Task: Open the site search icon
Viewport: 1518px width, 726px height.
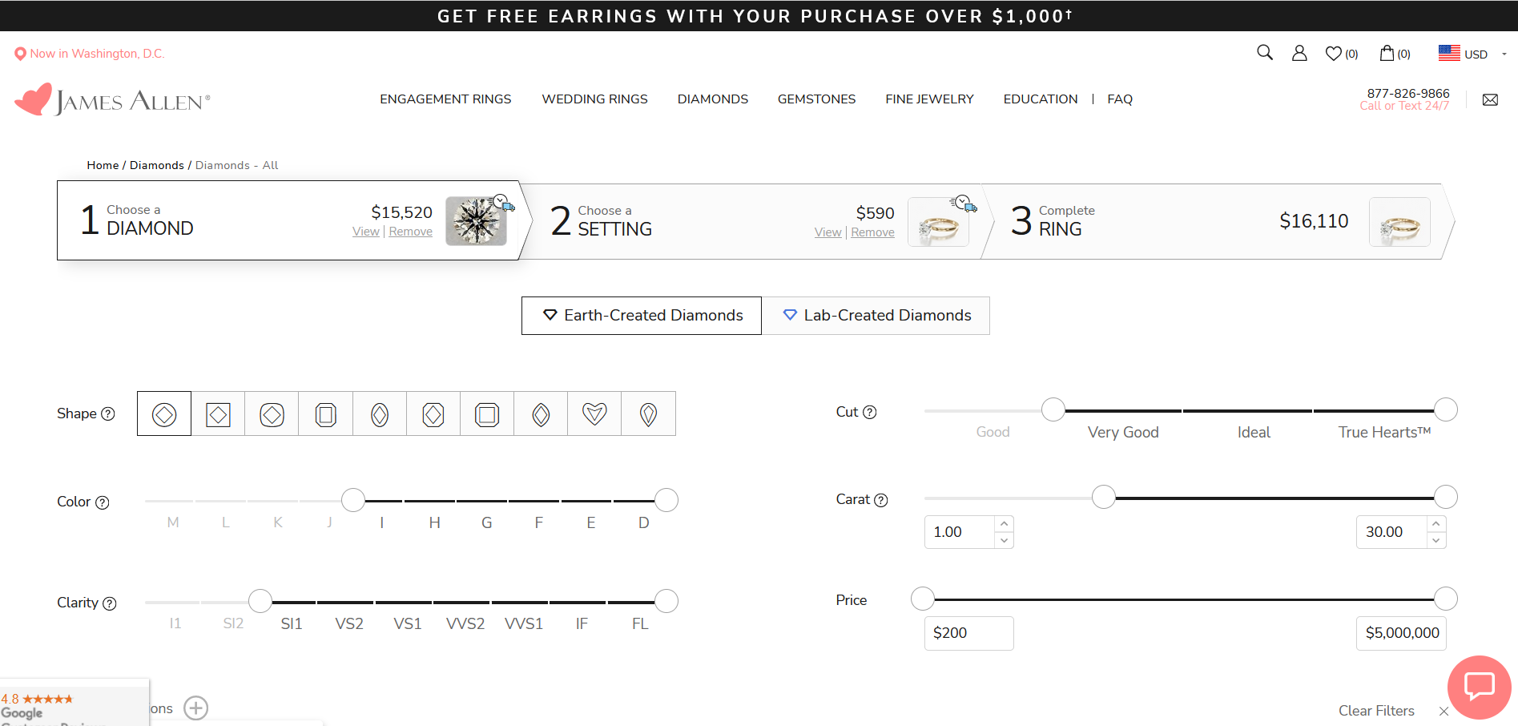Action: pyautogui.click(x=1264, y=53)
